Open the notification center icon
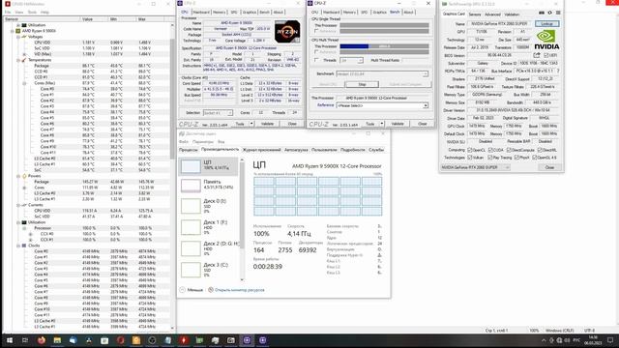 pos(610,340)
